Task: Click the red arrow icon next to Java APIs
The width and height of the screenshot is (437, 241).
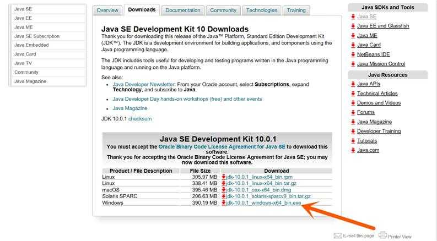Action: coord(353,84)
